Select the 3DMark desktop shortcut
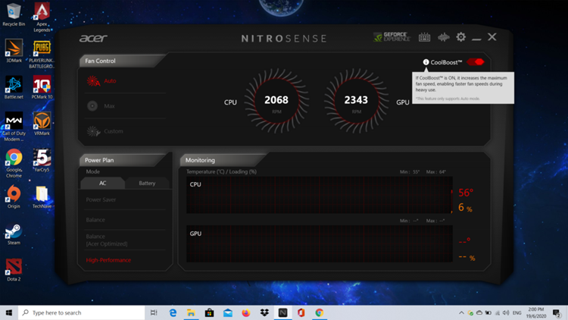 (14, 51)
